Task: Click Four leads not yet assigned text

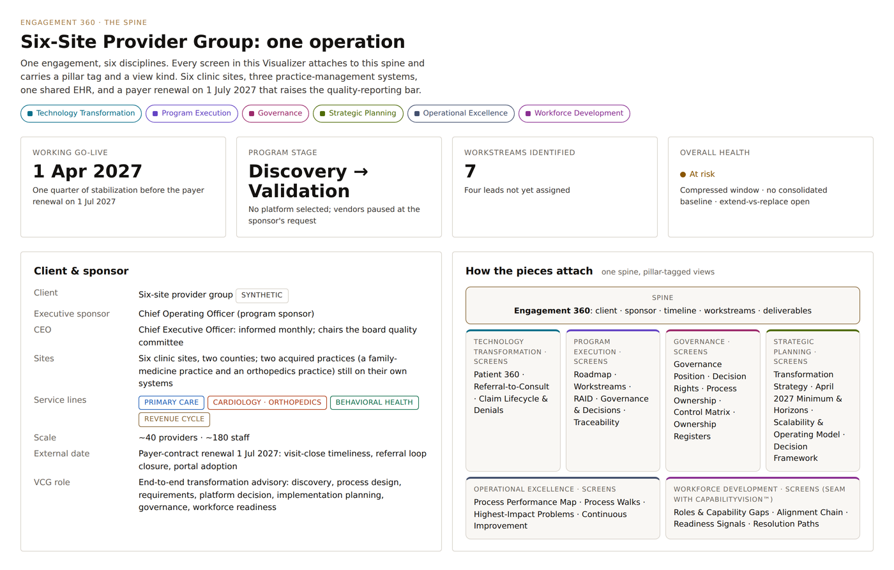Action: click(517, 190)
